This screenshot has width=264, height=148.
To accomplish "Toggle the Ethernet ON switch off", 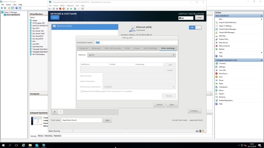I will click(195, 27).
